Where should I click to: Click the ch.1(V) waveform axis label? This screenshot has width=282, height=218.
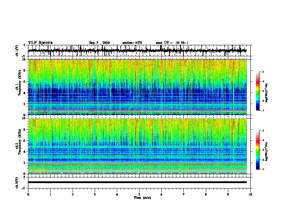pos(17,51)
